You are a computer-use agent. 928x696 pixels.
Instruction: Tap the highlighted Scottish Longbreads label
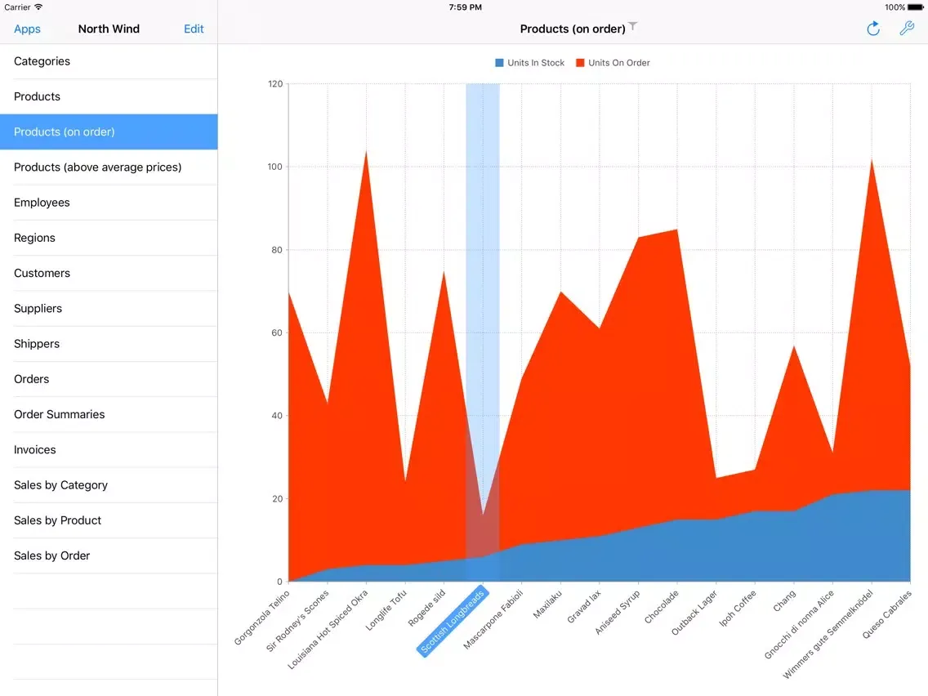pyautogui.click(x=453, y=621)
